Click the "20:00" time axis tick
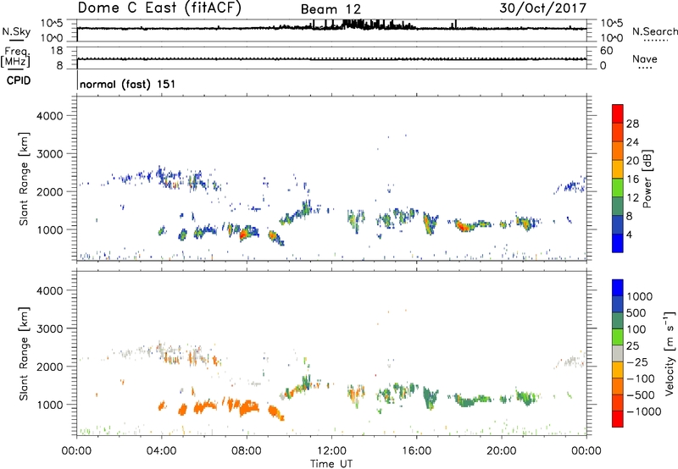Image resolution: width=678 pixels, height=469 pixels. click(501, 451)
